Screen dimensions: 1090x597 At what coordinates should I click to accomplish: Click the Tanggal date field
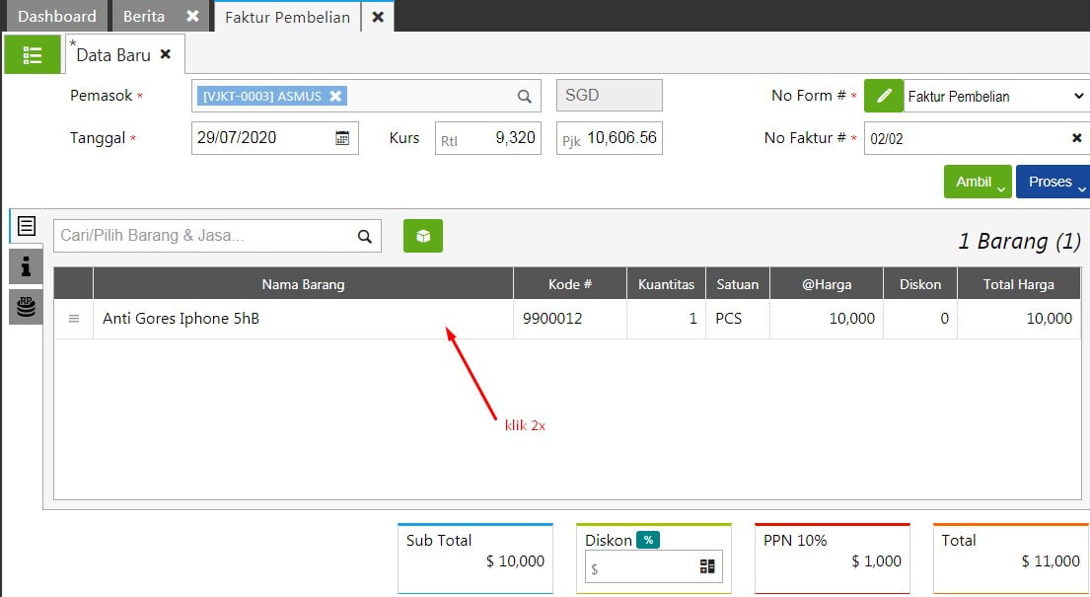274,138
